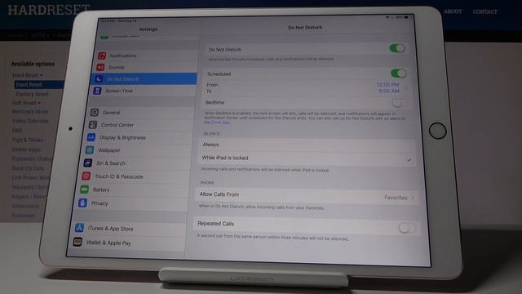Screen dimensions: 522x294
Task: Select the Always silence option
Action: pyautogui.click(x=307, y=145)
